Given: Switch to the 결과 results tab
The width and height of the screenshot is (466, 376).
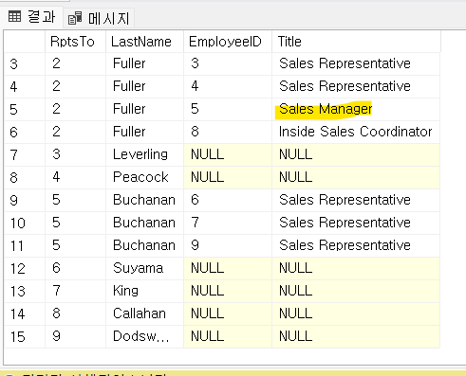Looking at the screenshot, I should pyautogui.click(x=31, y=16).
